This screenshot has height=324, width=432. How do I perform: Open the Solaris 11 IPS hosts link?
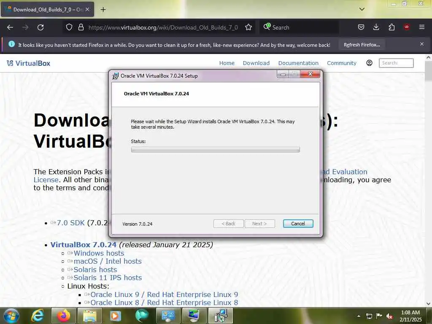pos(108,278)
